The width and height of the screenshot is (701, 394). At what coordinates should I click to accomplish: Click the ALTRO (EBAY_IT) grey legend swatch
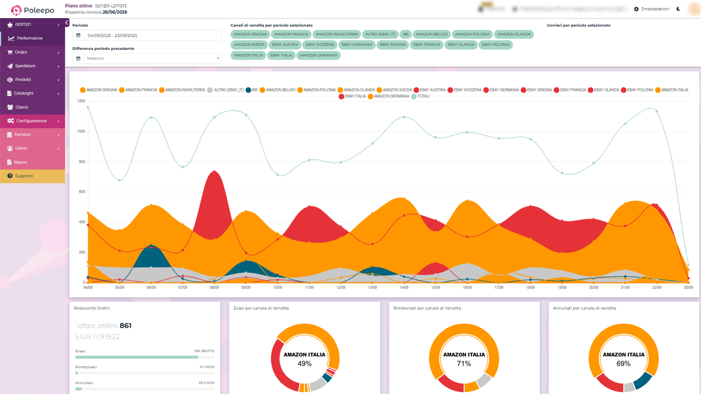[210, 90]
